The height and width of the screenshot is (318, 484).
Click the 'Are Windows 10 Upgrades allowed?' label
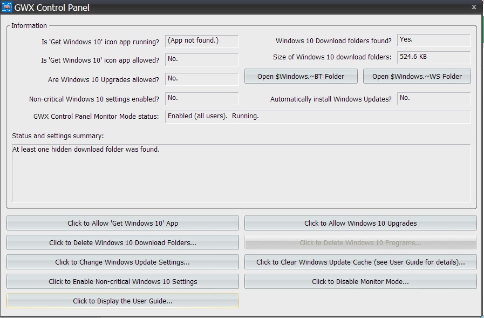click(104, 80)
